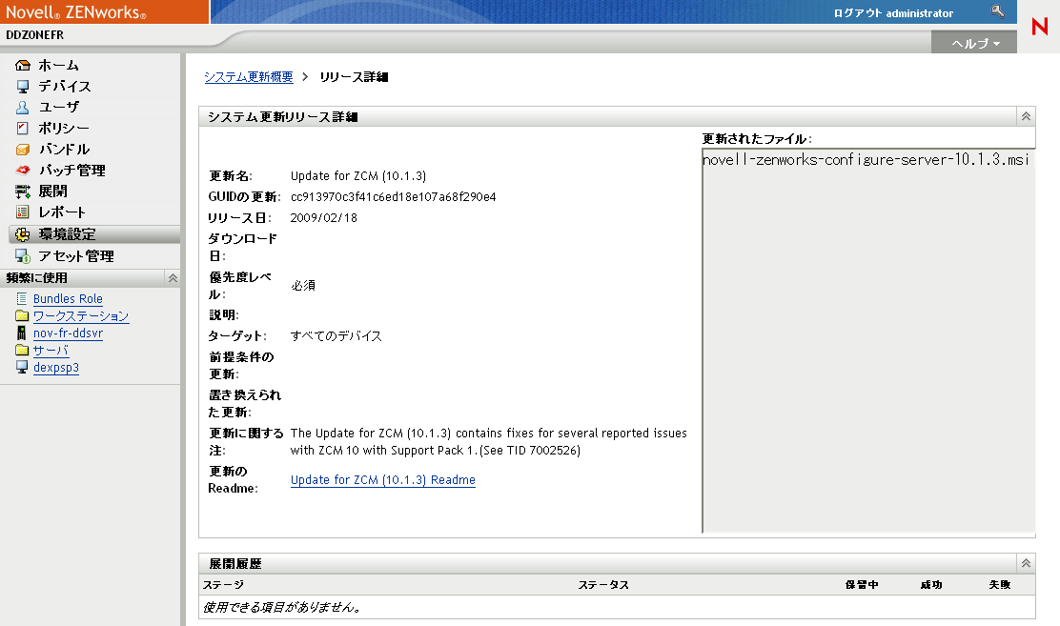
Task: Click the 失敗 column header
Action: click(x=999, y=585)
